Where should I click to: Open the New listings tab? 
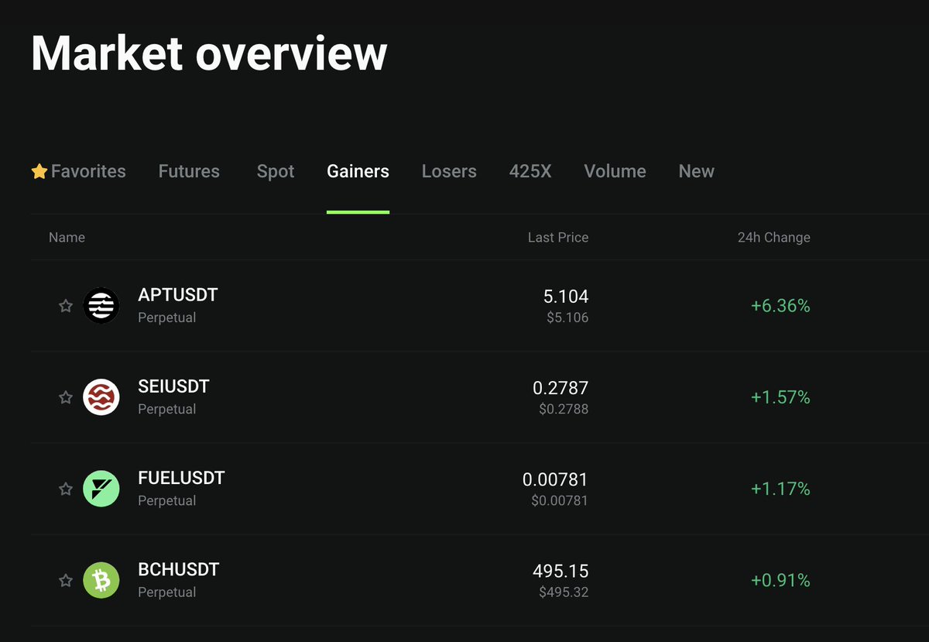pyautogui.click(x=696, y=171)
